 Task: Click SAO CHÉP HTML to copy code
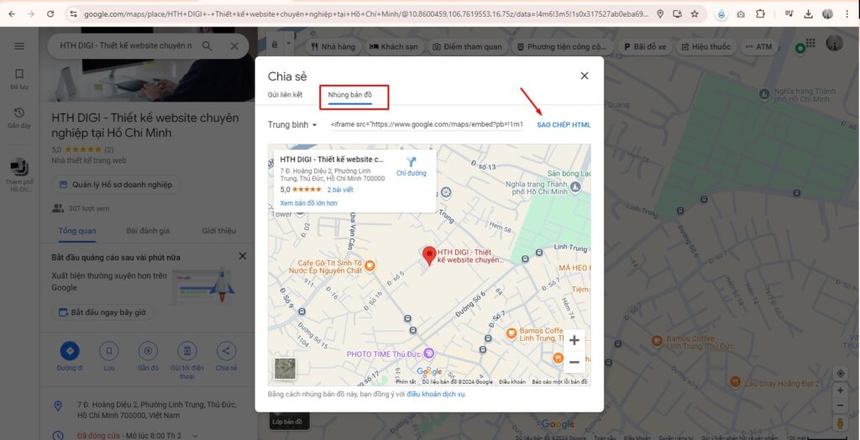coord(564,125)
